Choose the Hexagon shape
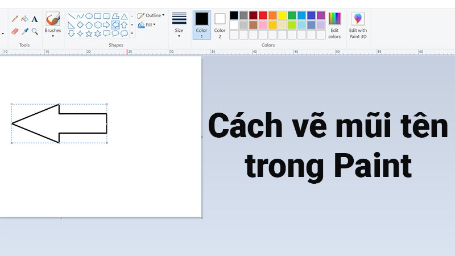Viewport: 455px width, 256px height. click(98, 25)
